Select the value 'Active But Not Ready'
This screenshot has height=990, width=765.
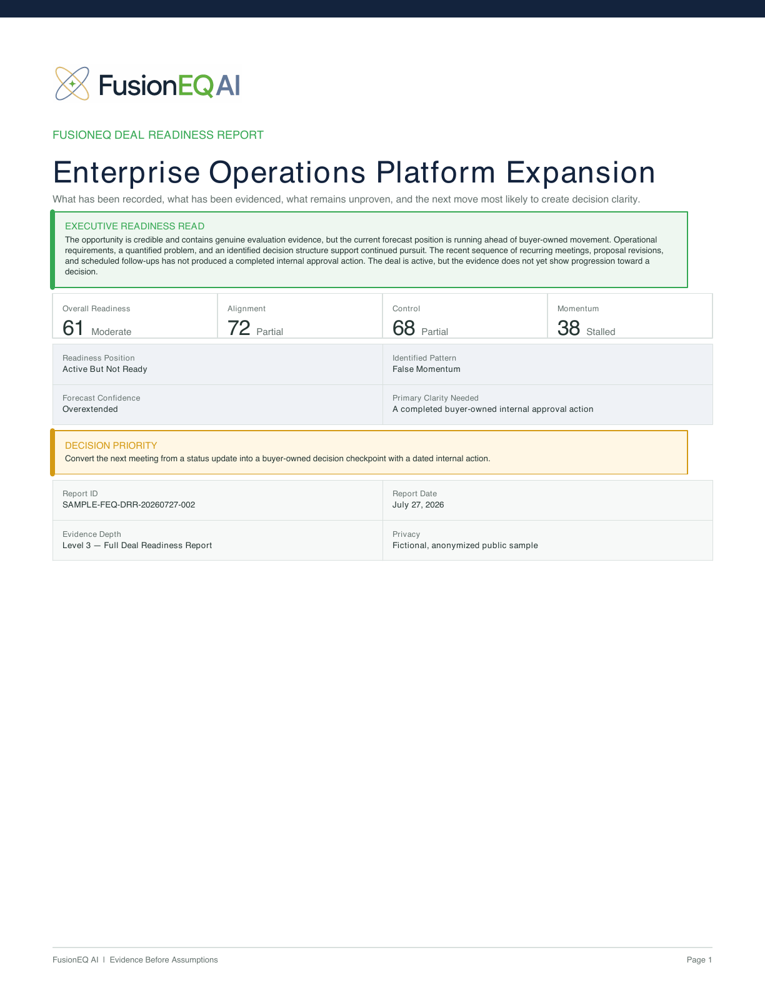click(x=105, y=369)
